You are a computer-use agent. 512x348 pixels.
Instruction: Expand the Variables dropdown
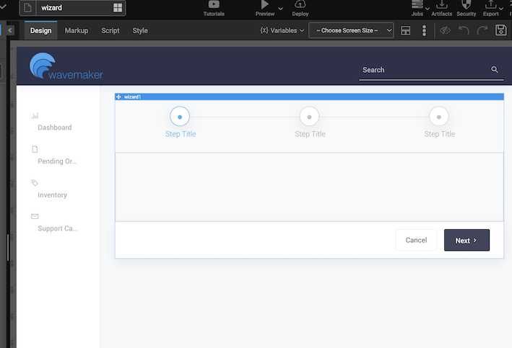pos(282,31)
